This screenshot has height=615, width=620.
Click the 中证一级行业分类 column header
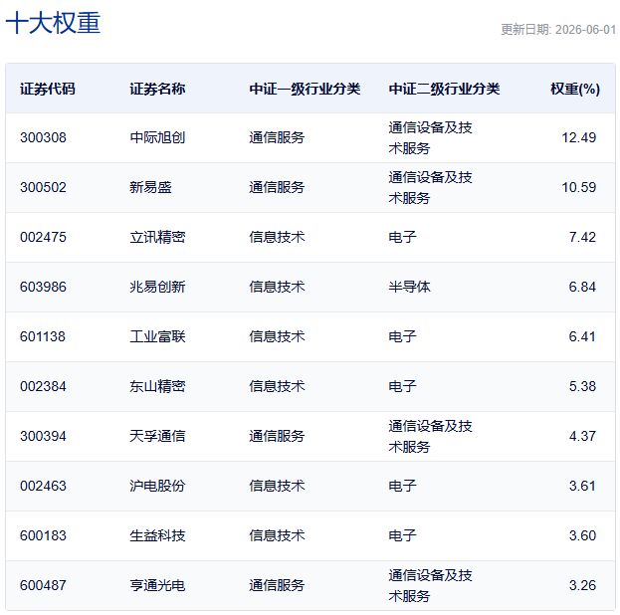point(305,89)
